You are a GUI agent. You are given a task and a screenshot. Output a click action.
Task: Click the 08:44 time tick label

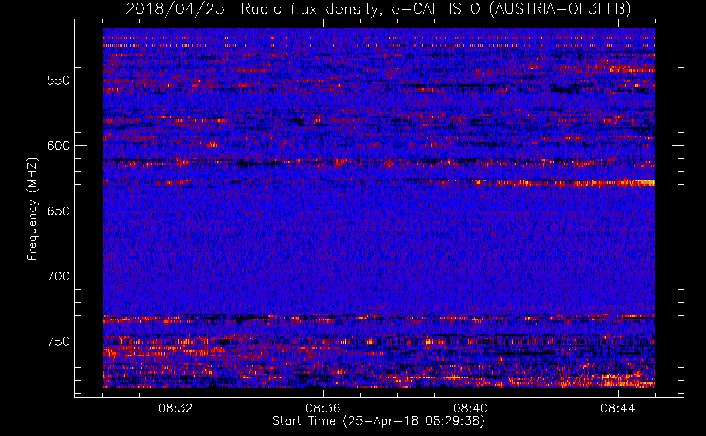click(x=618, y=409)
